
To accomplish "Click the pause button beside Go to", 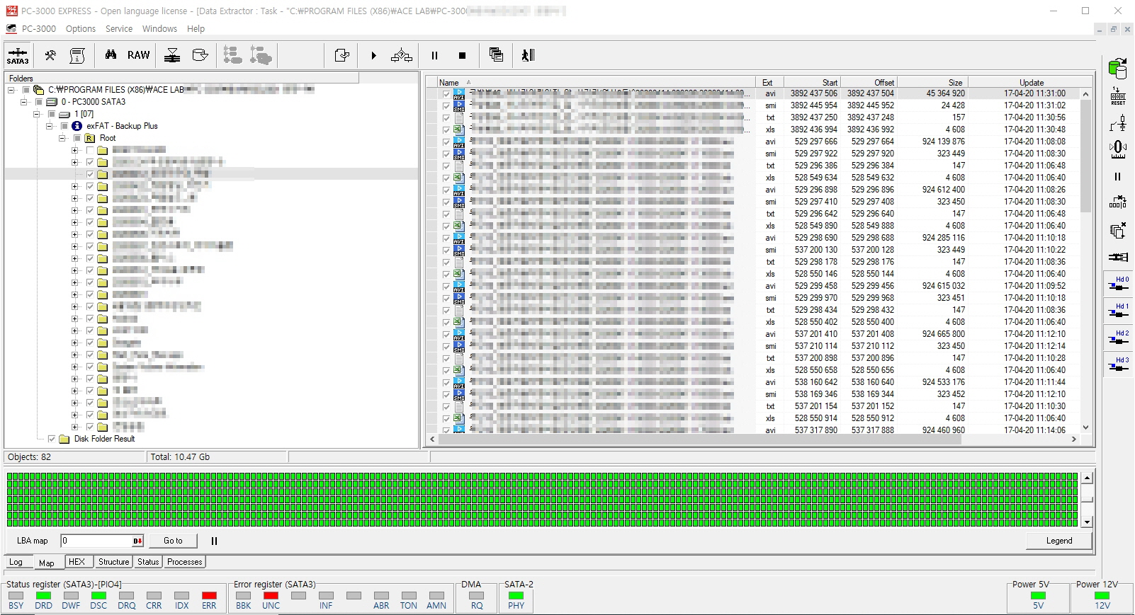I will (214, 541).
